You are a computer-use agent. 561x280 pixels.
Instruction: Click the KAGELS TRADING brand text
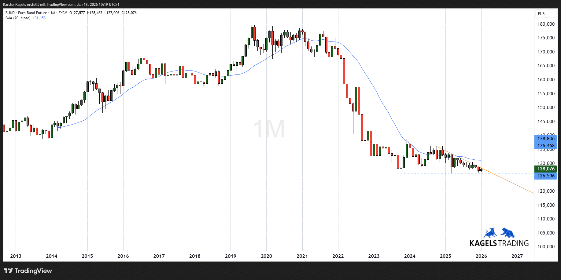tap(499, 243)
